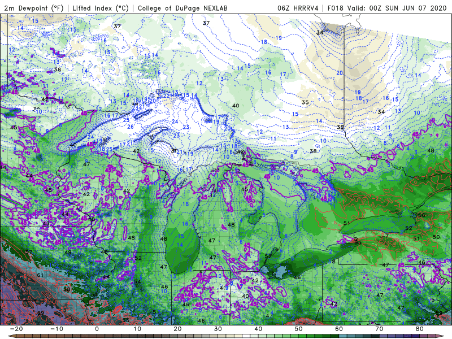Click the 80 label on the color scale

[420, 329]
